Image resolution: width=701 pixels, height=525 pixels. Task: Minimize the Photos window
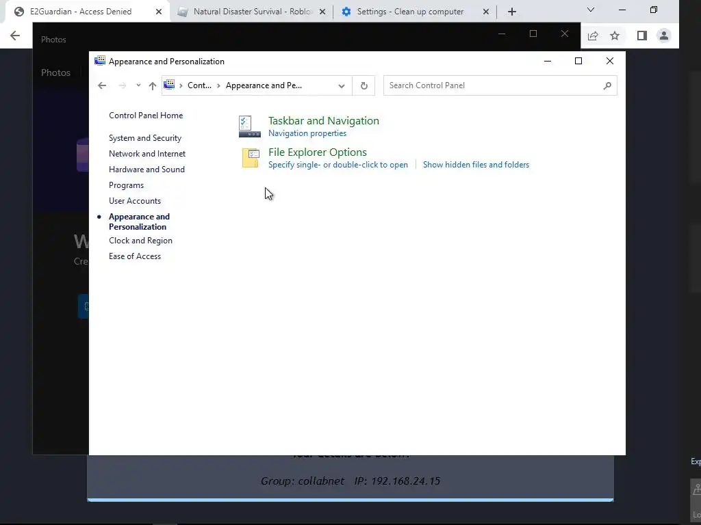(x=502, y=34)
